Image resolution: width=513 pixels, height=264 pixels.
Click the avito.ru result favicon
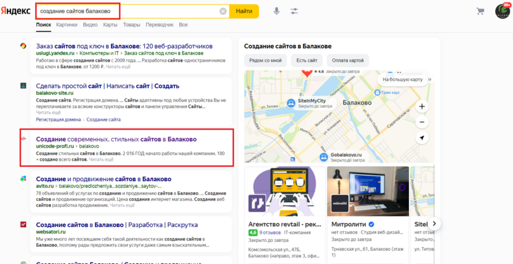[23, 179]
